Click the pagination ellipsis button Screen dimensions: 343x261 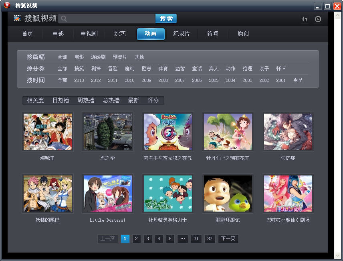coord(183,239)
